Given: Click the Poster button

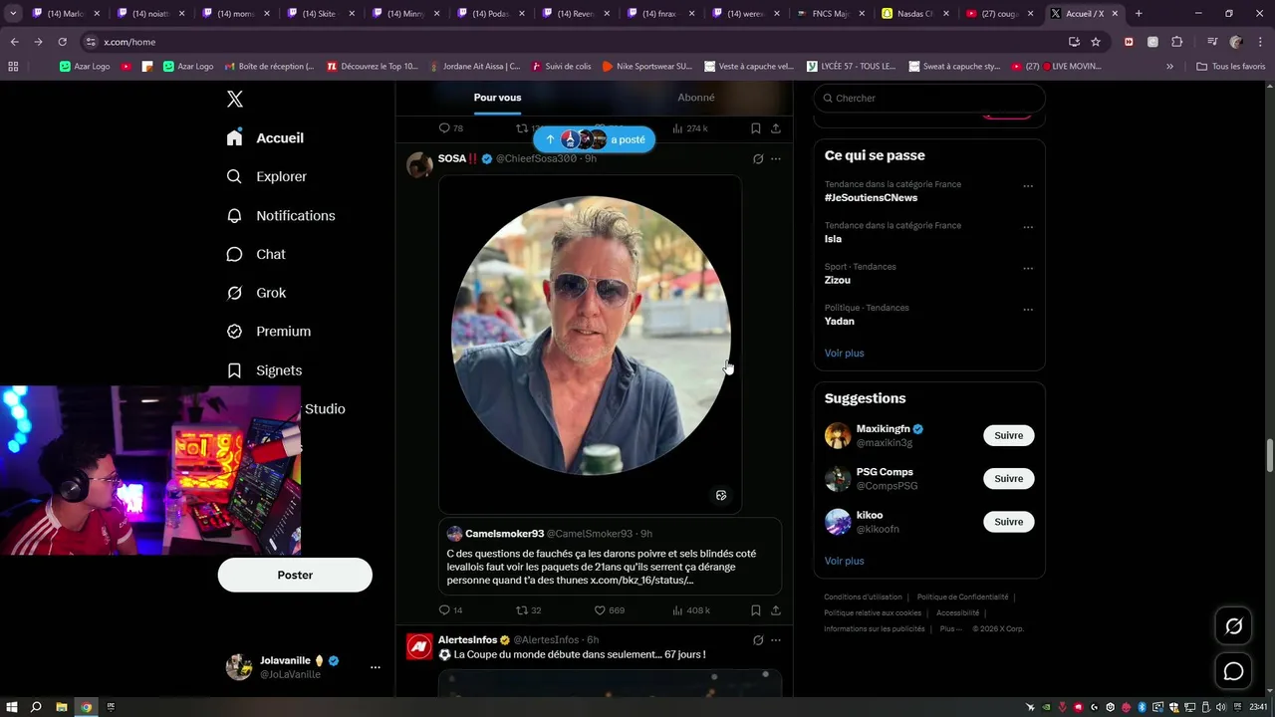Looking at the screenshot, I should point(295,575).
